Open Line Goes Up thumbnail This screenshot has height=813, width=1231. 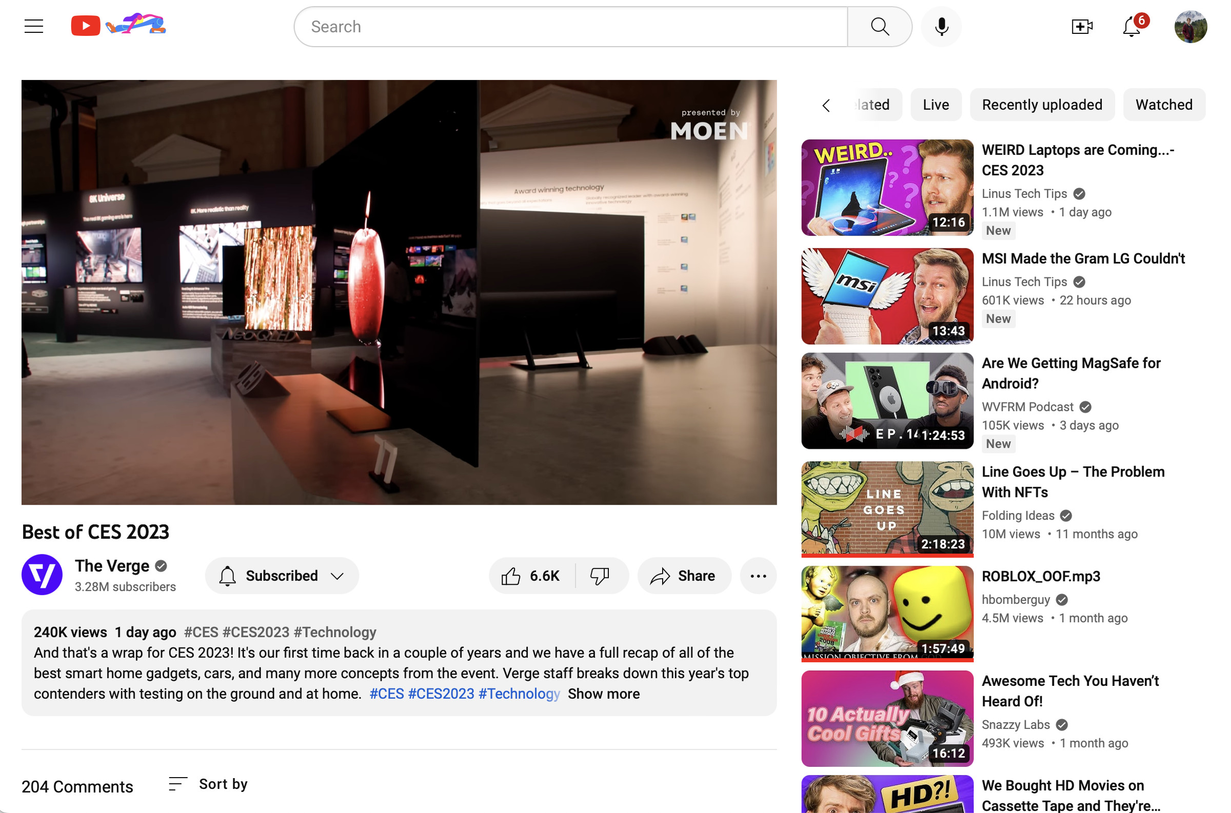pos(887,509)
